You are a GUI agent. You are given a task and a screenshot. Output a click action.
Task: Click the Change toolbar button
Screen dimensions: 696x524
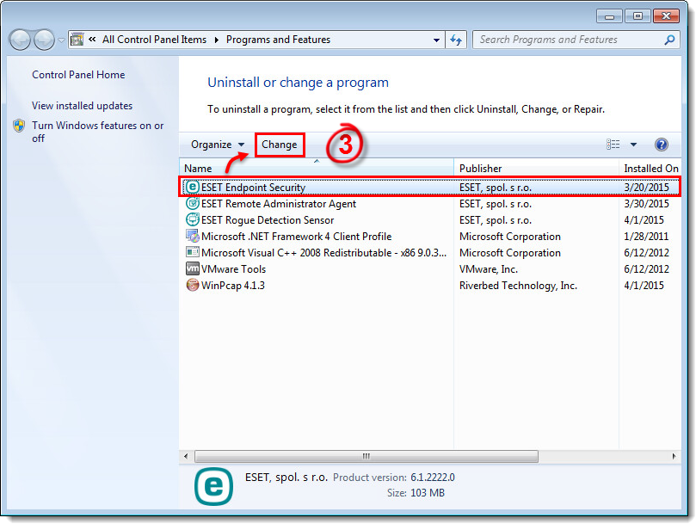click(x=280, y=145)
